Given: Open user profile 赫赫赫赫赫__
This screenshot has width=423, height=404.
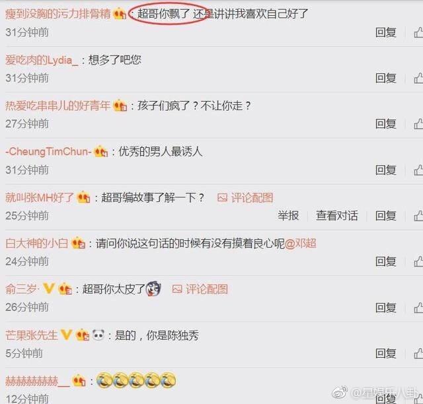Looking at the screenshot, I should point(37,381).
